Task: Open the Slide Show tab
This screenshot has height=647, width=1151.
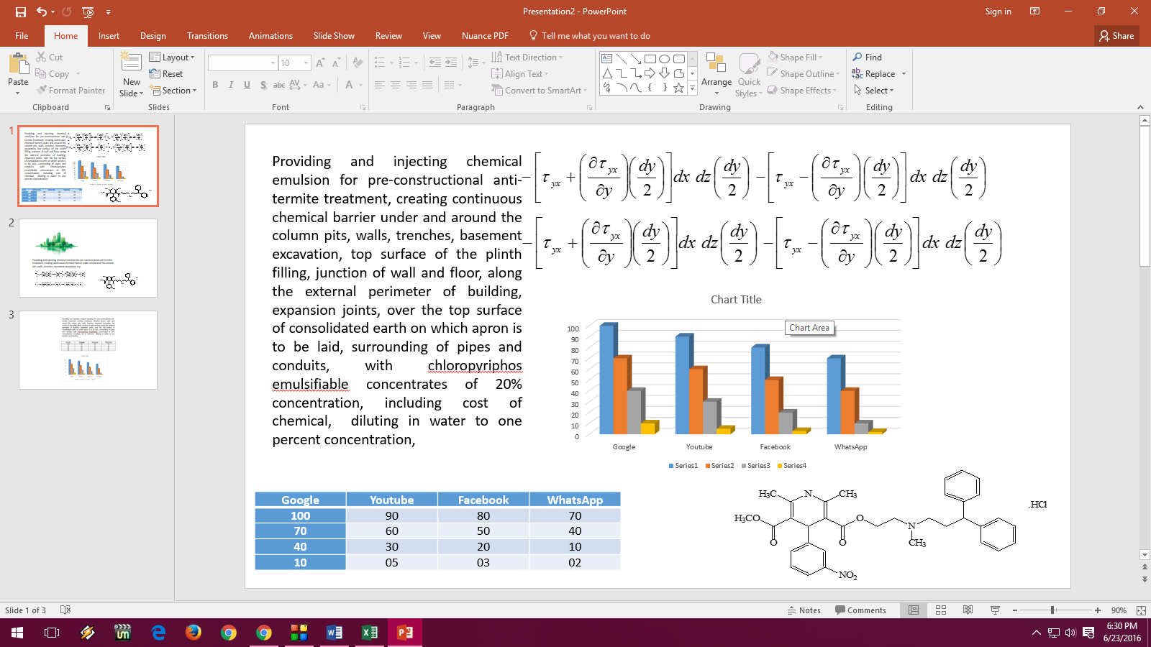Action: pyautogui.click(x=333, y=35)
